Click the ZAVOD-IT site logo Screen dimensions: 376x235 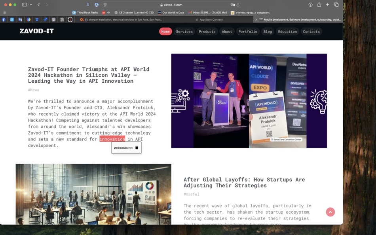36,31
